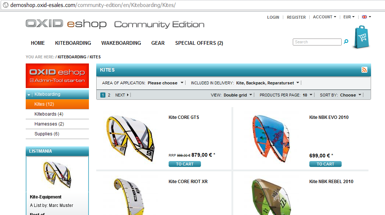Screen dimensions: 385x215
Task: Open the UK flag language selector
Action: (x=366, y=17)
